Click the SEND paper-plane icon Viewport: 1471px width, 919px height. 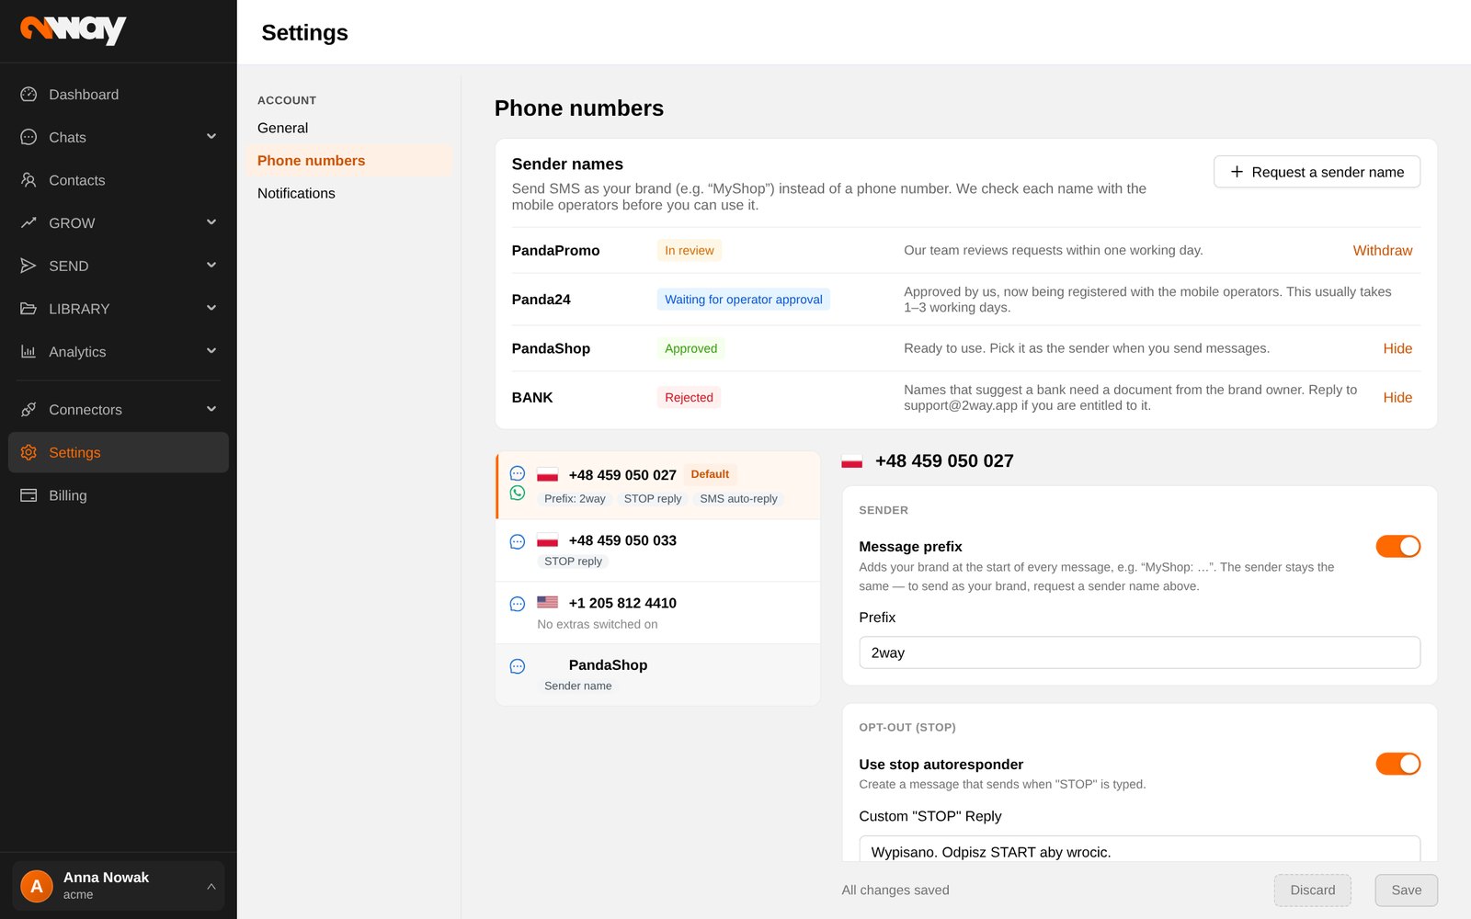pyautogui.click(x=29, y=266)
